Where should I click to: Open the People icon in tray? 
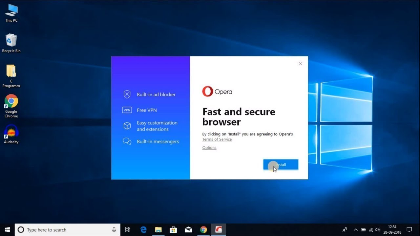[x=345, y=230]
